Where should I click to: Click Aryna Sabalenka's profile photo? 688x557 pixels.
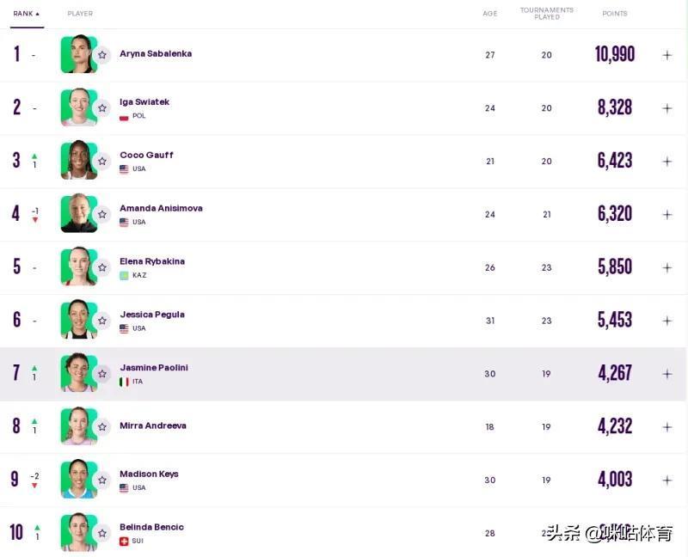pyautogui.click(x=77, y=55)
